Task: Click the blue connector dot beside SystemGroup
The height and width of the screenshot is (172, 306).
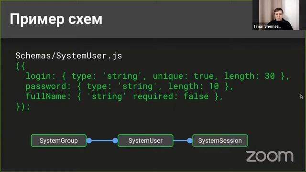Action: click(89, 140)
